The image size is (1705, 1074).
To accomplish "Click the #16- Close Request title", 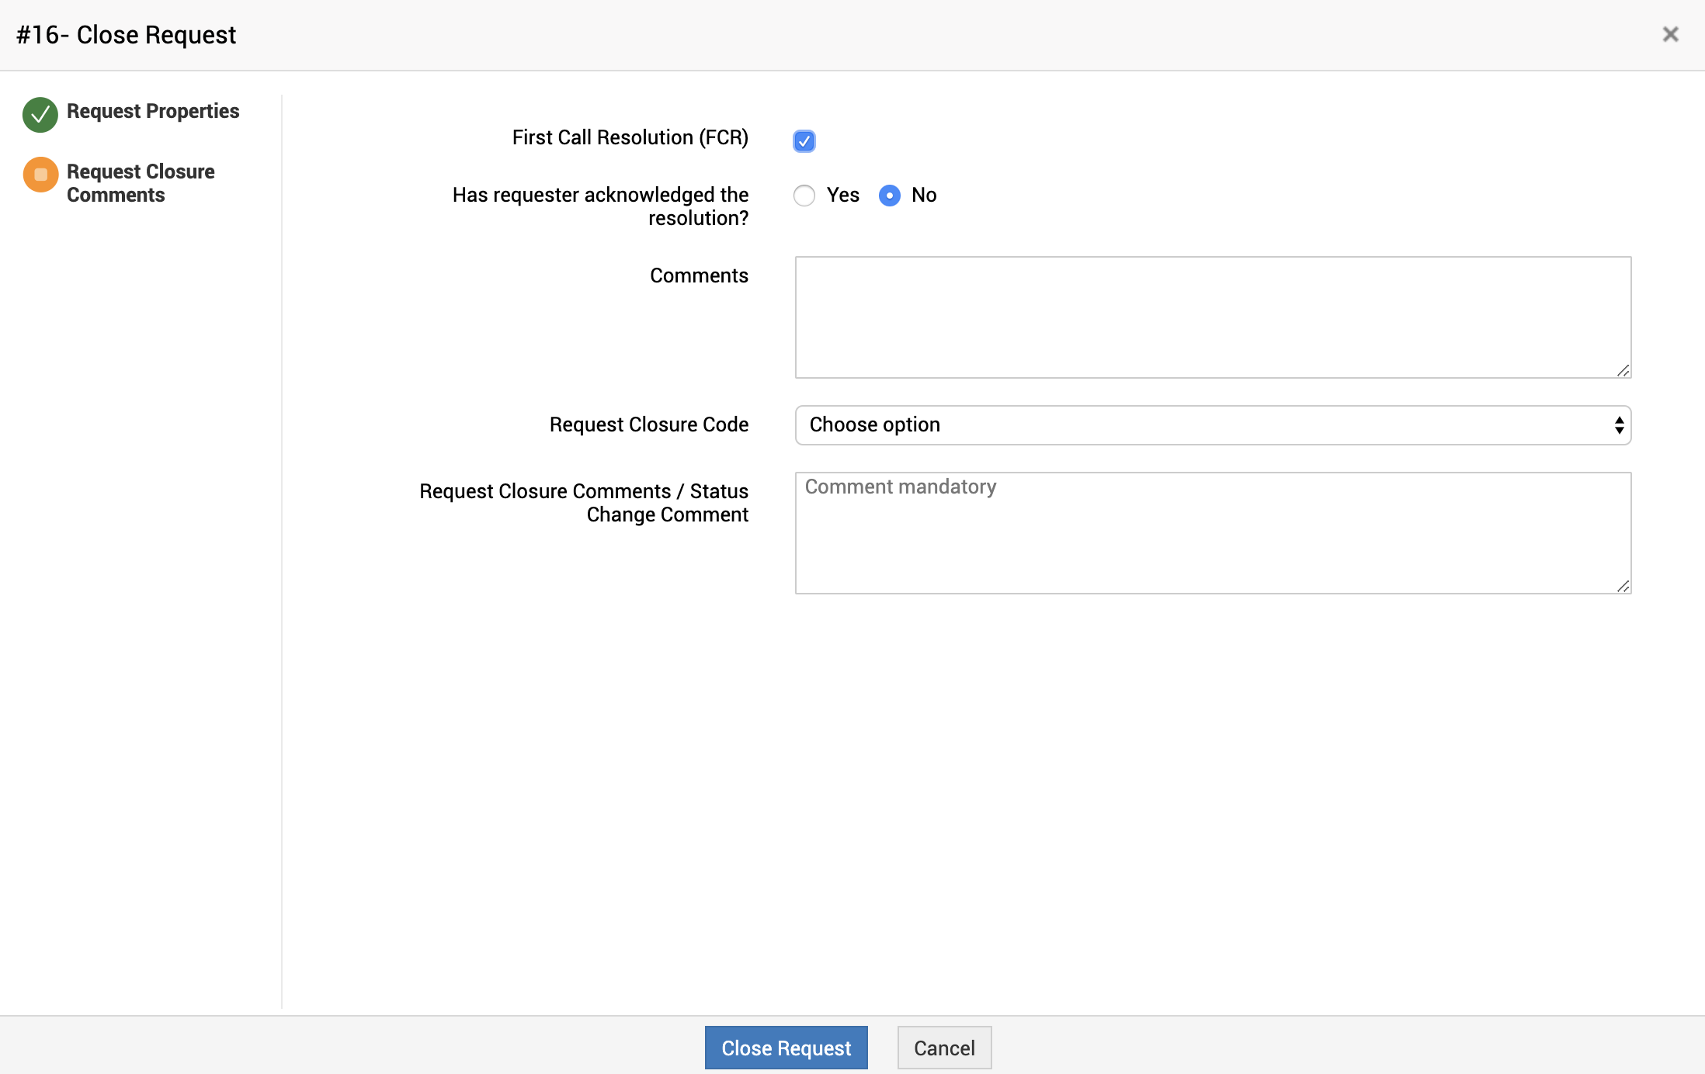I will pyautogui.click(x=127, y=35).
